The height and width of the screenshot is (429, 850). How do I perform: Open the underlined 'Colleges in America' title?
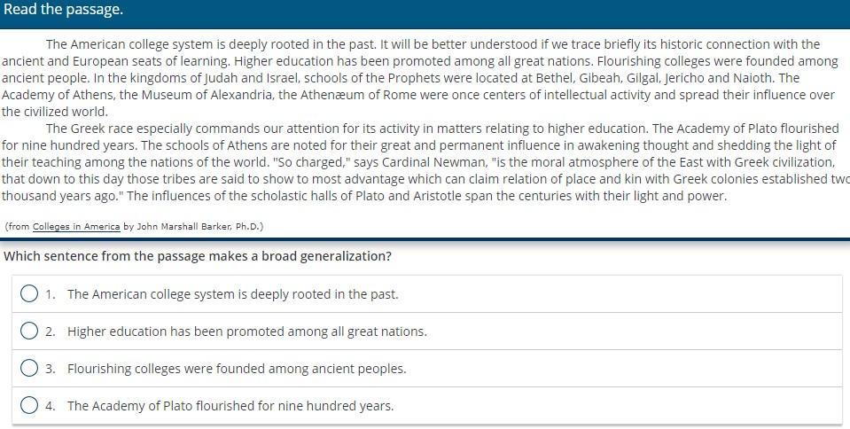click(x=76, y=227)
